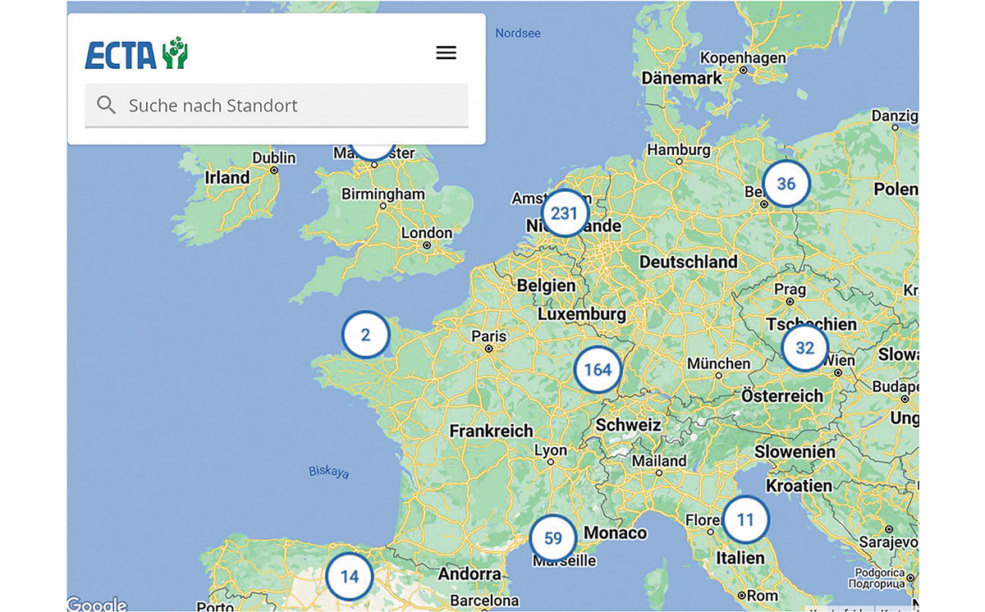The height and width of the screenshot is (612, 985).
Task: Click the magnifying glass search icon
Action: pyautogui.click(x=106, y=105)
